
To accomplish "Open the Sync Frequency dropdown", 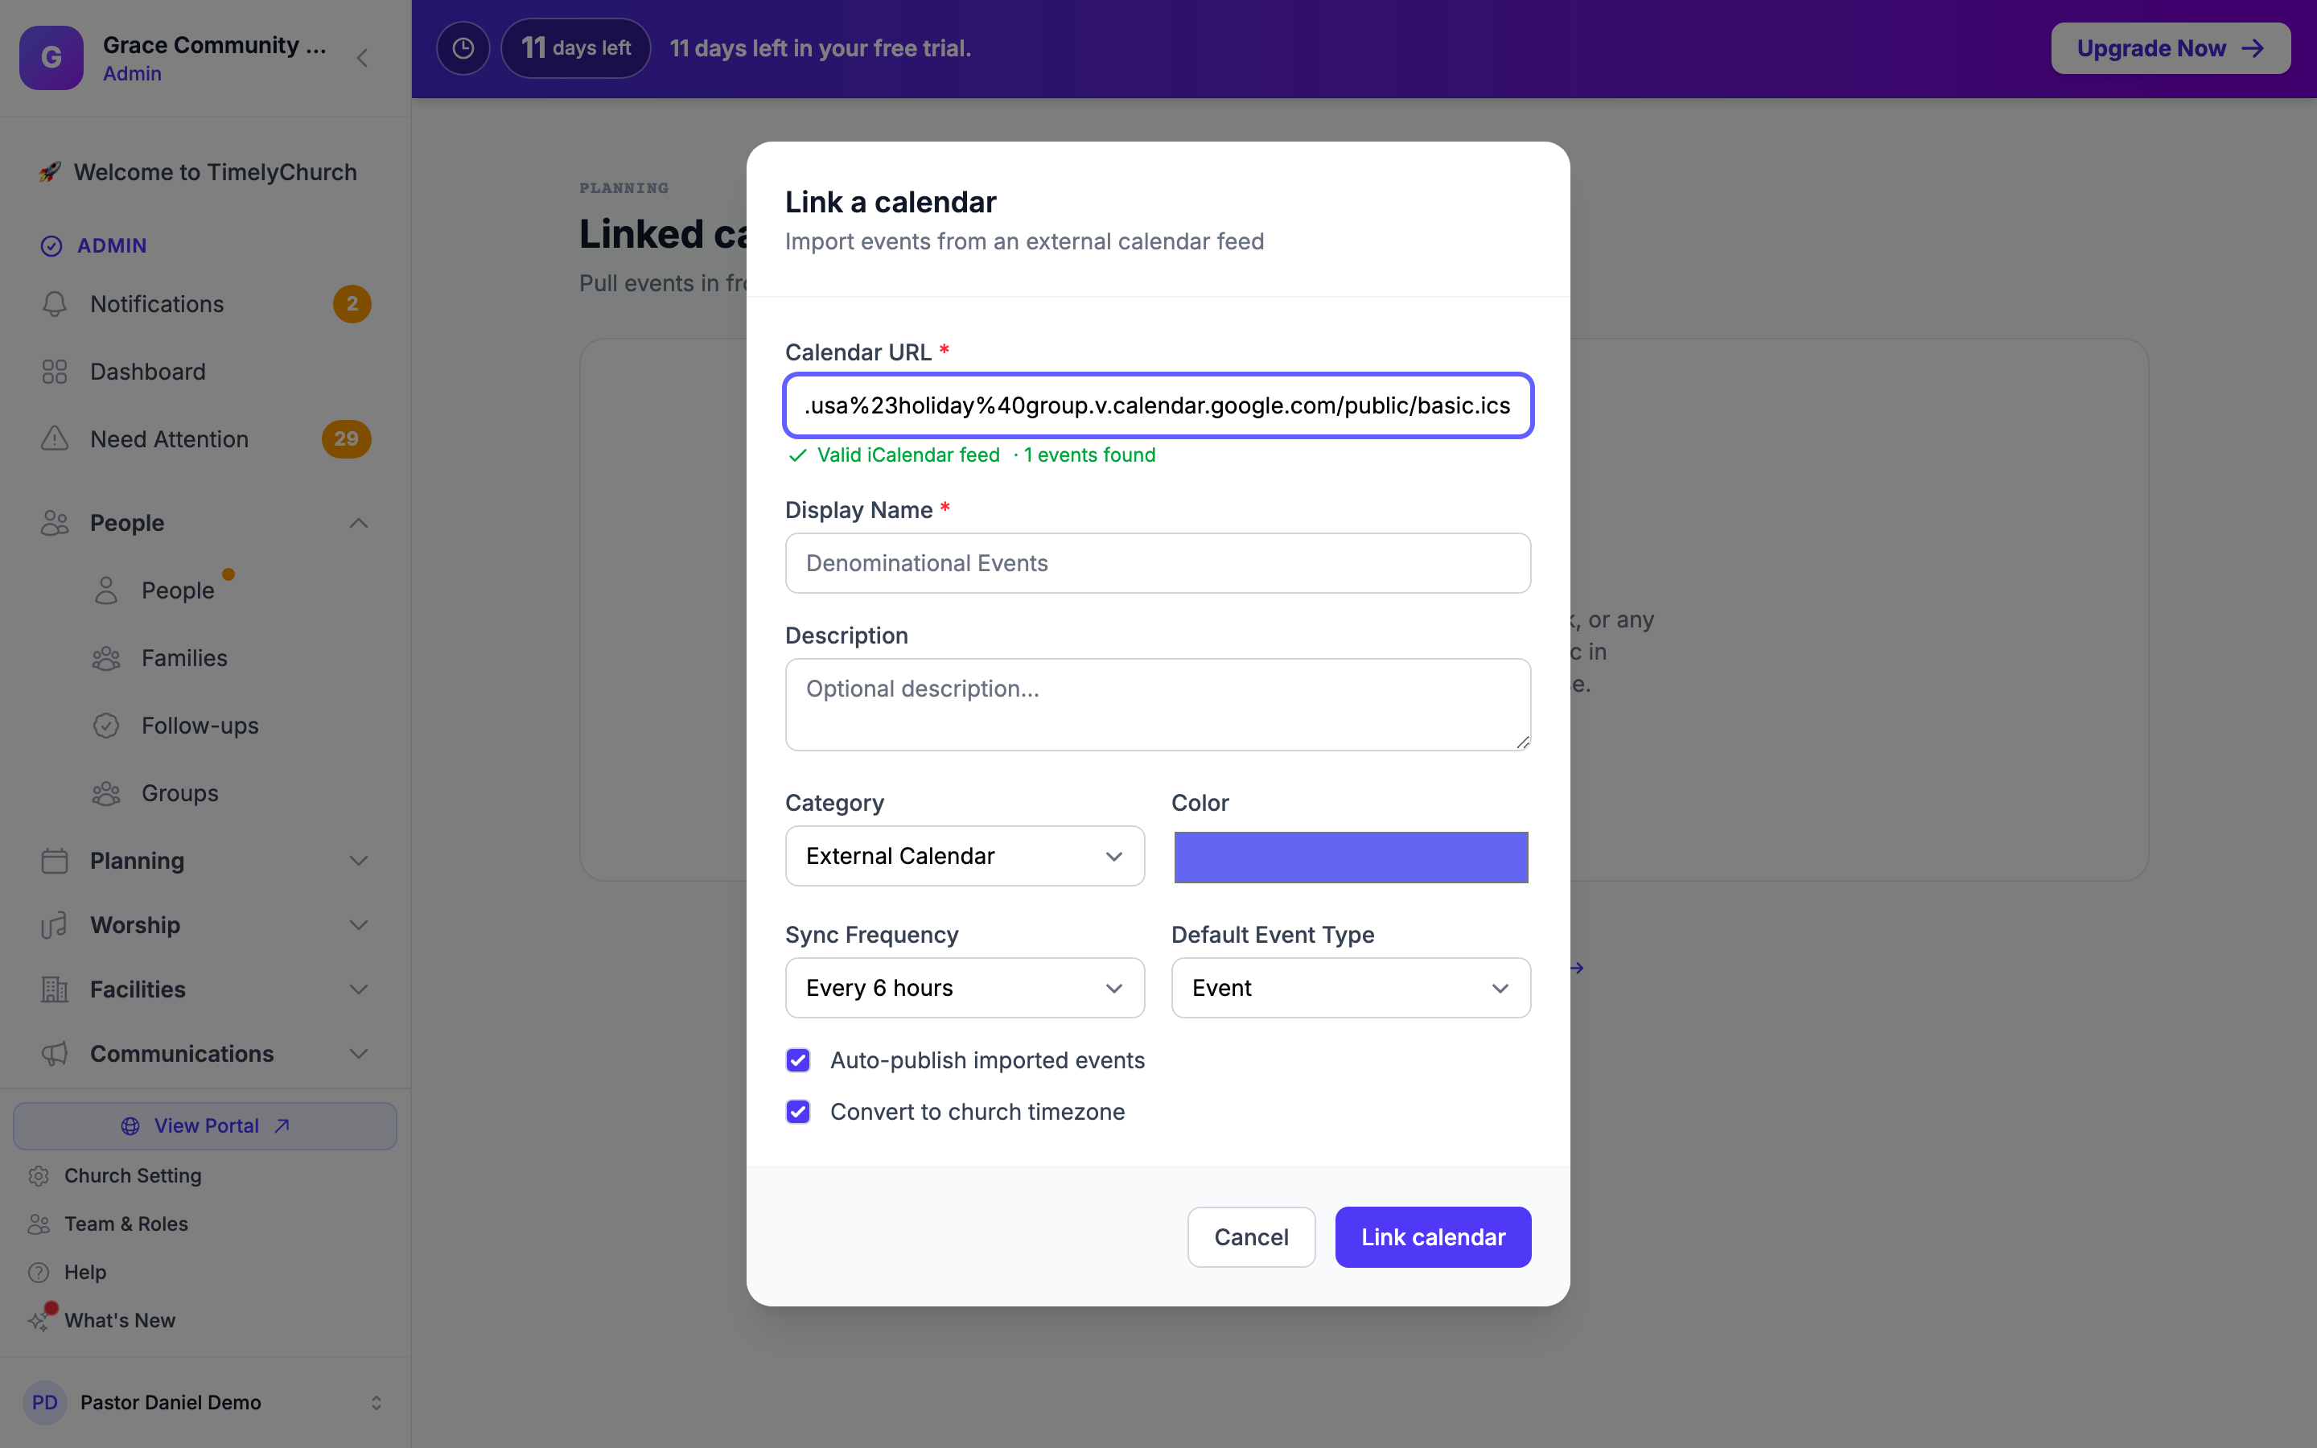I will tap(964, 987).
